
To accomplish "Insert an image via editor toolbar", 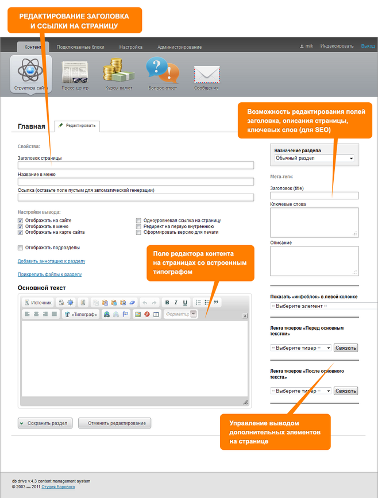I will coord(138,314).
